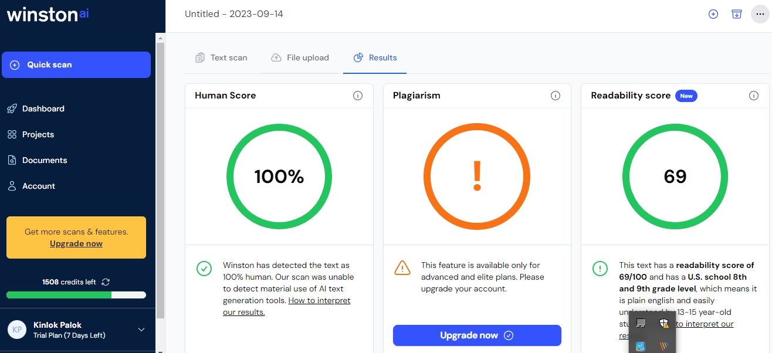Start a Quick scan
This screenshot has width=772, height=353.
coord(76,65)
